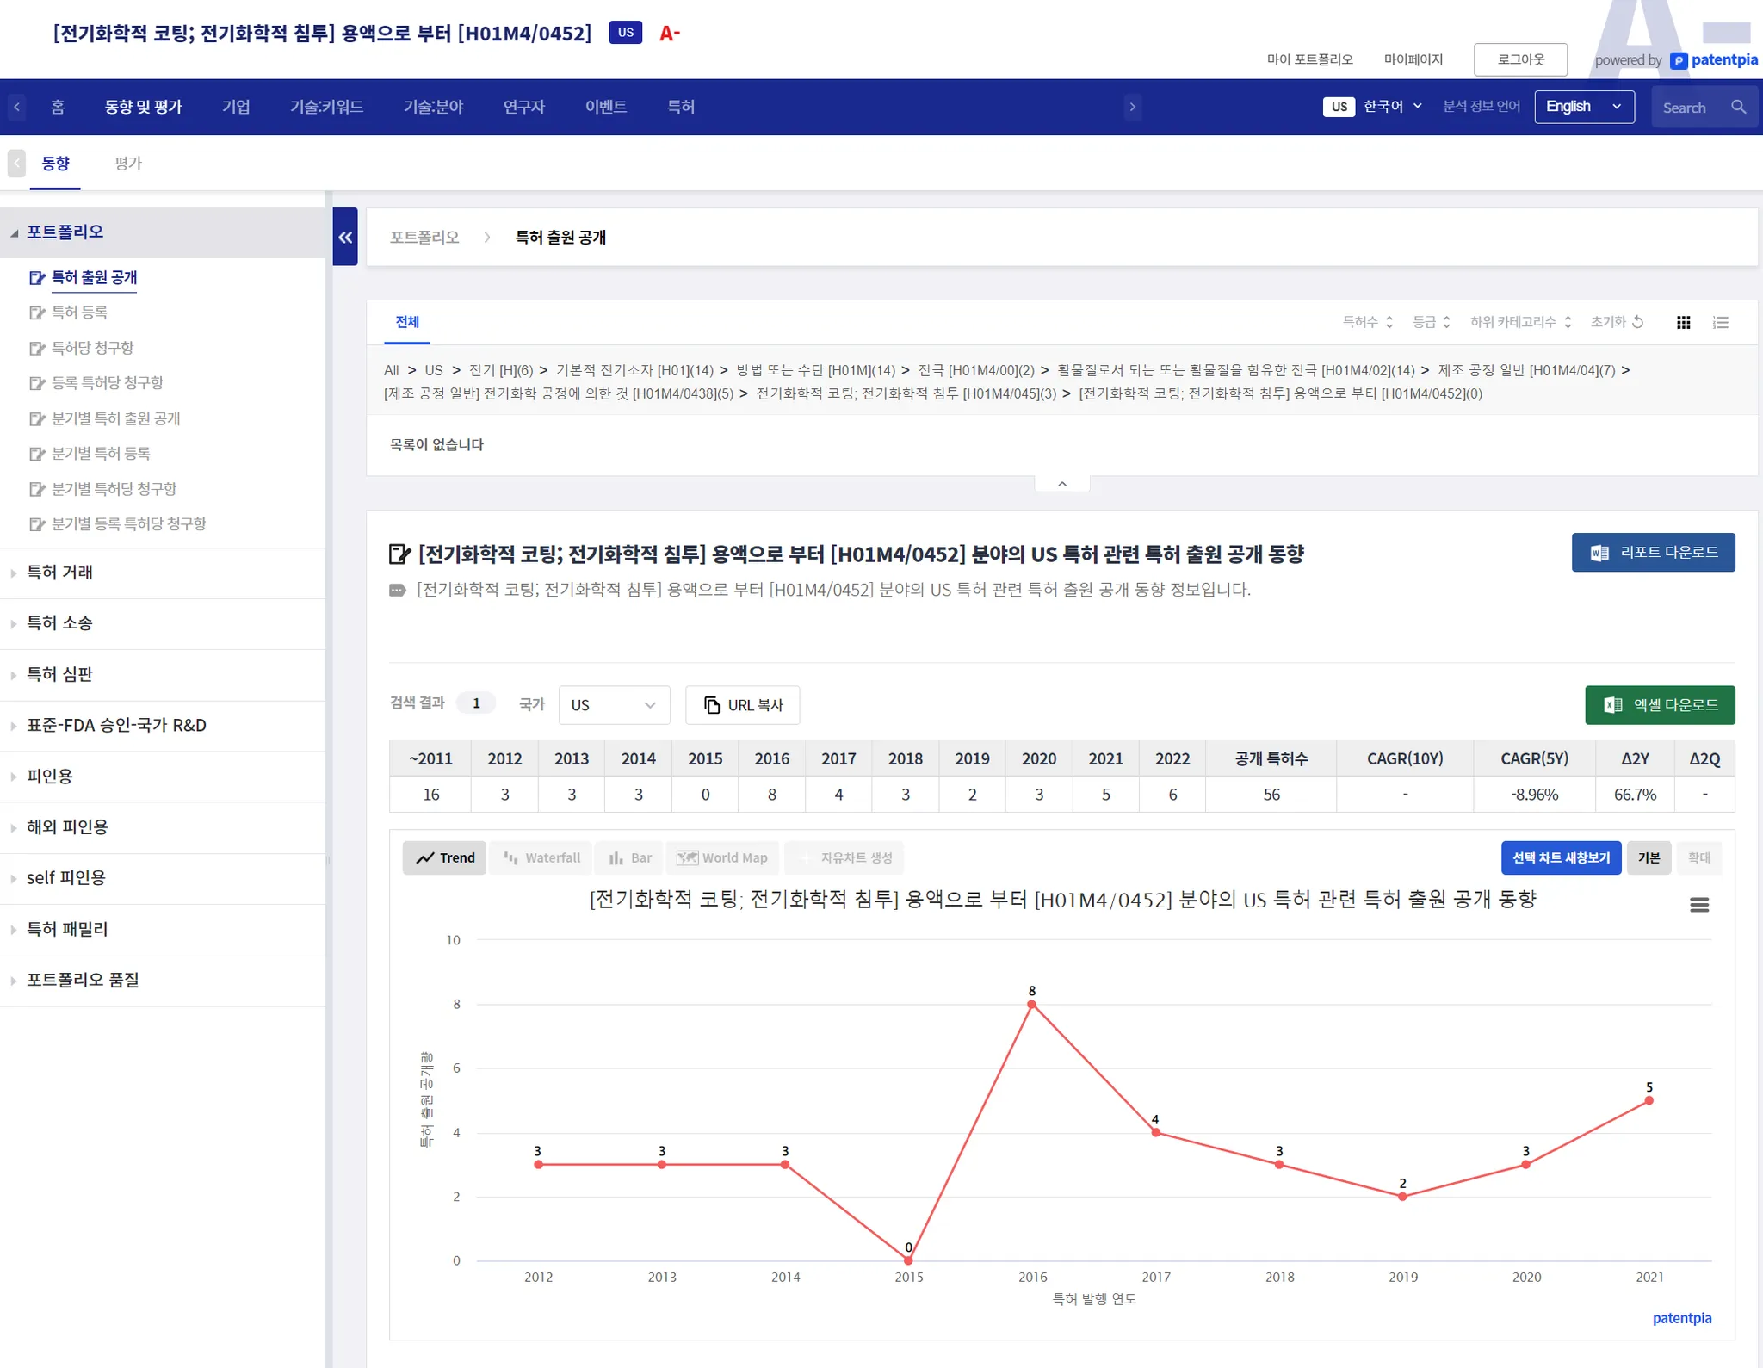Expand the 특허 거래 sidebar section
Viewport: 1763px width, 1368px height.
pyautogui.click(x=59, y=573)
